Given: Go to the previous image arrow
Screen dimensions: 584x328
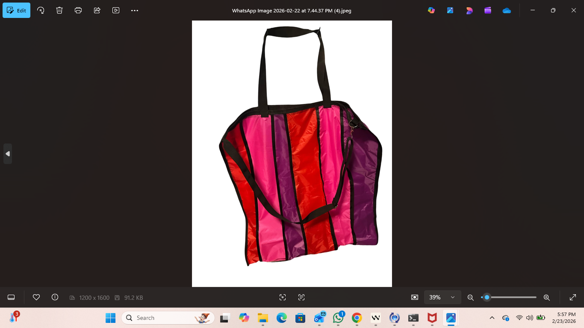Looking at the screenshot, I should (x=8, y=154).
